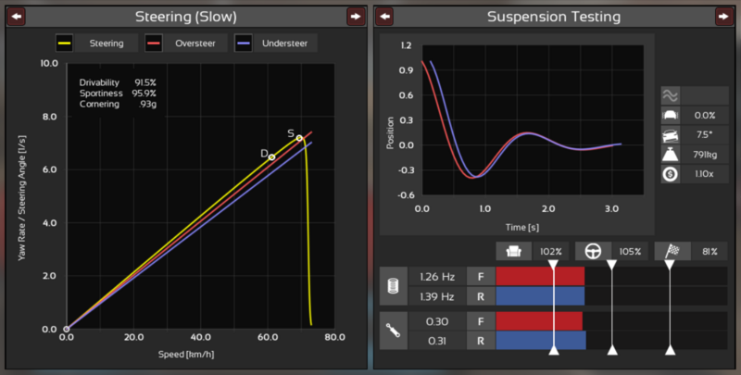Click the coil spring stiffness icon
This screenshot has height=375, width=741.
click(394, 285)
